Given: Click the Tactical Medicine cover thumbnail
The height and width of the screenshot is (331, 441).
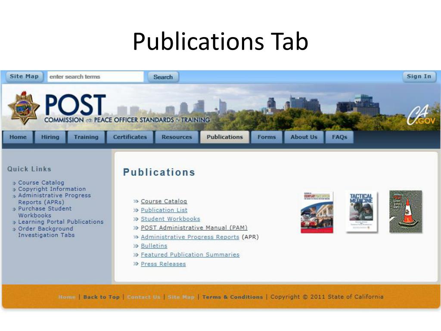Looking at the screenshot, I should (x=361, y=212).
